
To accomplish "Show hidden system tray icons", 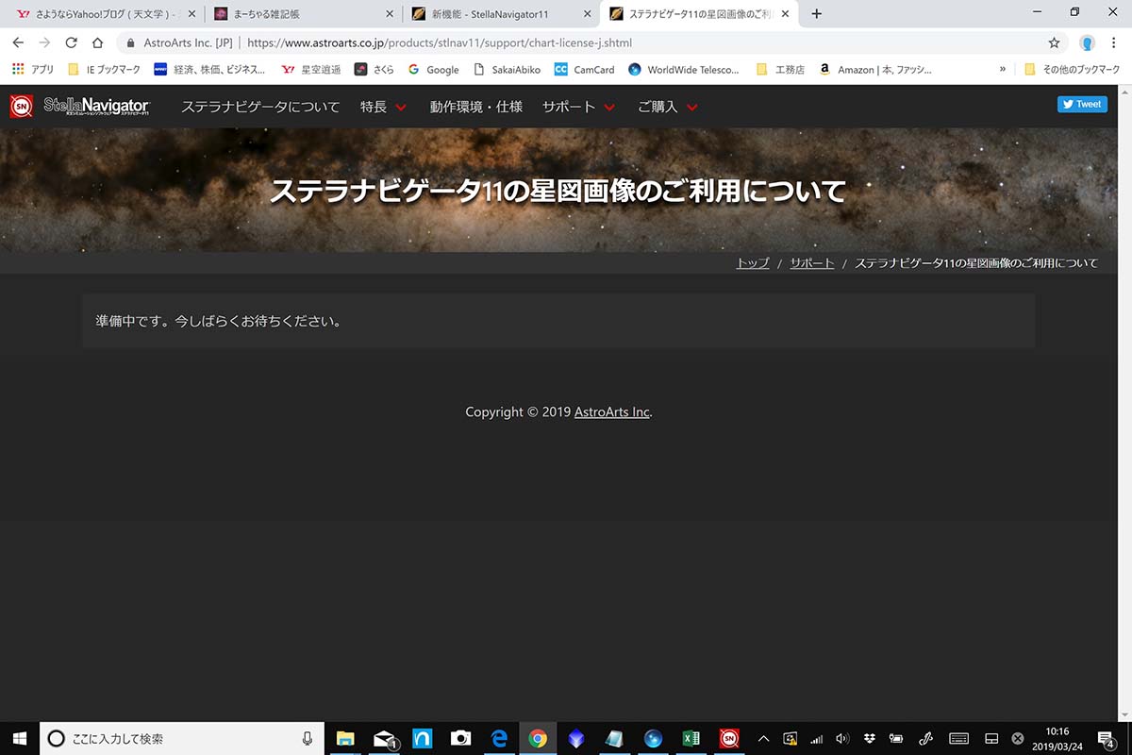I will (764, 738).
